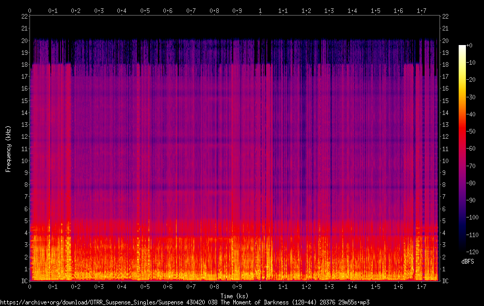Click the Frequency (kHz) axis label
Image resolution: width=484 pixels, height=306 pixels.
(8, 149)
